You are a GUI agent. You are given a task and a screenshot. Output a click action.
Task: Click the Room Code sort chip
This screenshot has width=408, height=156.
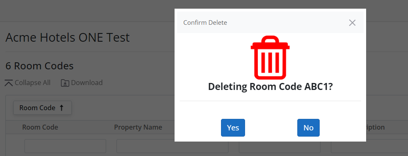[42, 108]
